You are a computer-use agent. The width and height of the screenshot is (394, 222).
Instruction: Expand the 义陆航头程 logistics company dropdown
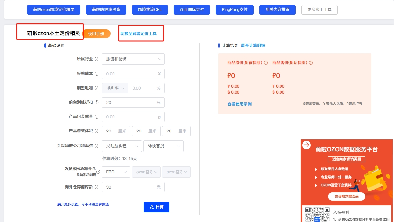click(x=121, y=146)
